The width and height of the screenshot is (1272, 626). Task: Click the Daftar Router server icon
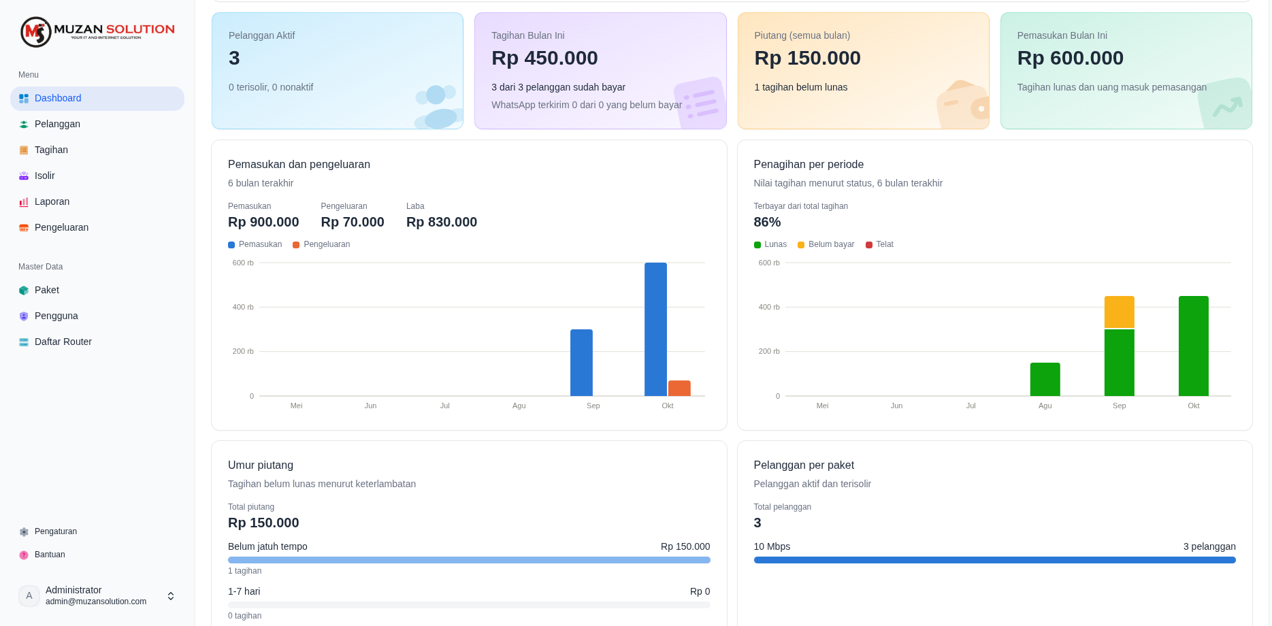pyautogui.click(x=24, y=342)
